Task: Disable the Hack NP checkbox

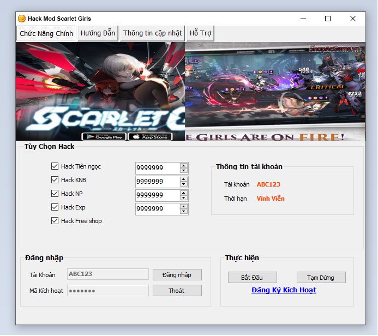Action: pyautogui.click(x=55, y=194)
